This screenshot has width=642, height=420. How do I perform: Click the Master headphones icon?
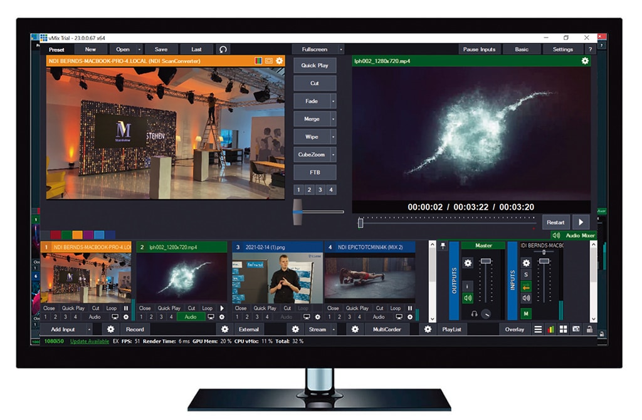(x=474, y=314)
